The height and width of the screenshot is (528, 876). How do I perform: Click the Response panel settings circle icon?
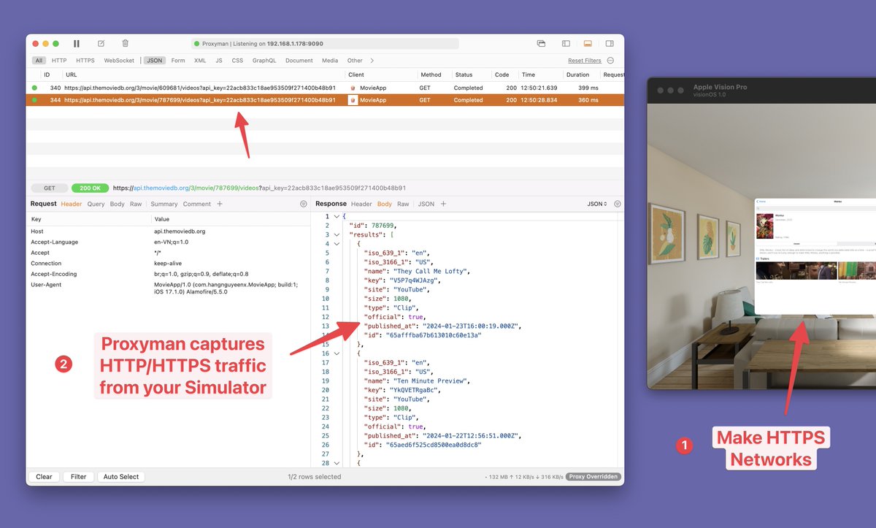618,204
